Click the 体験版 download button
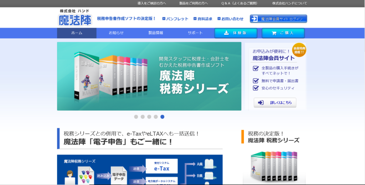 tap(236, 33)
